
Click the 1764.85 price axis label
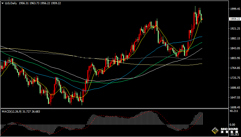point(235,68)
